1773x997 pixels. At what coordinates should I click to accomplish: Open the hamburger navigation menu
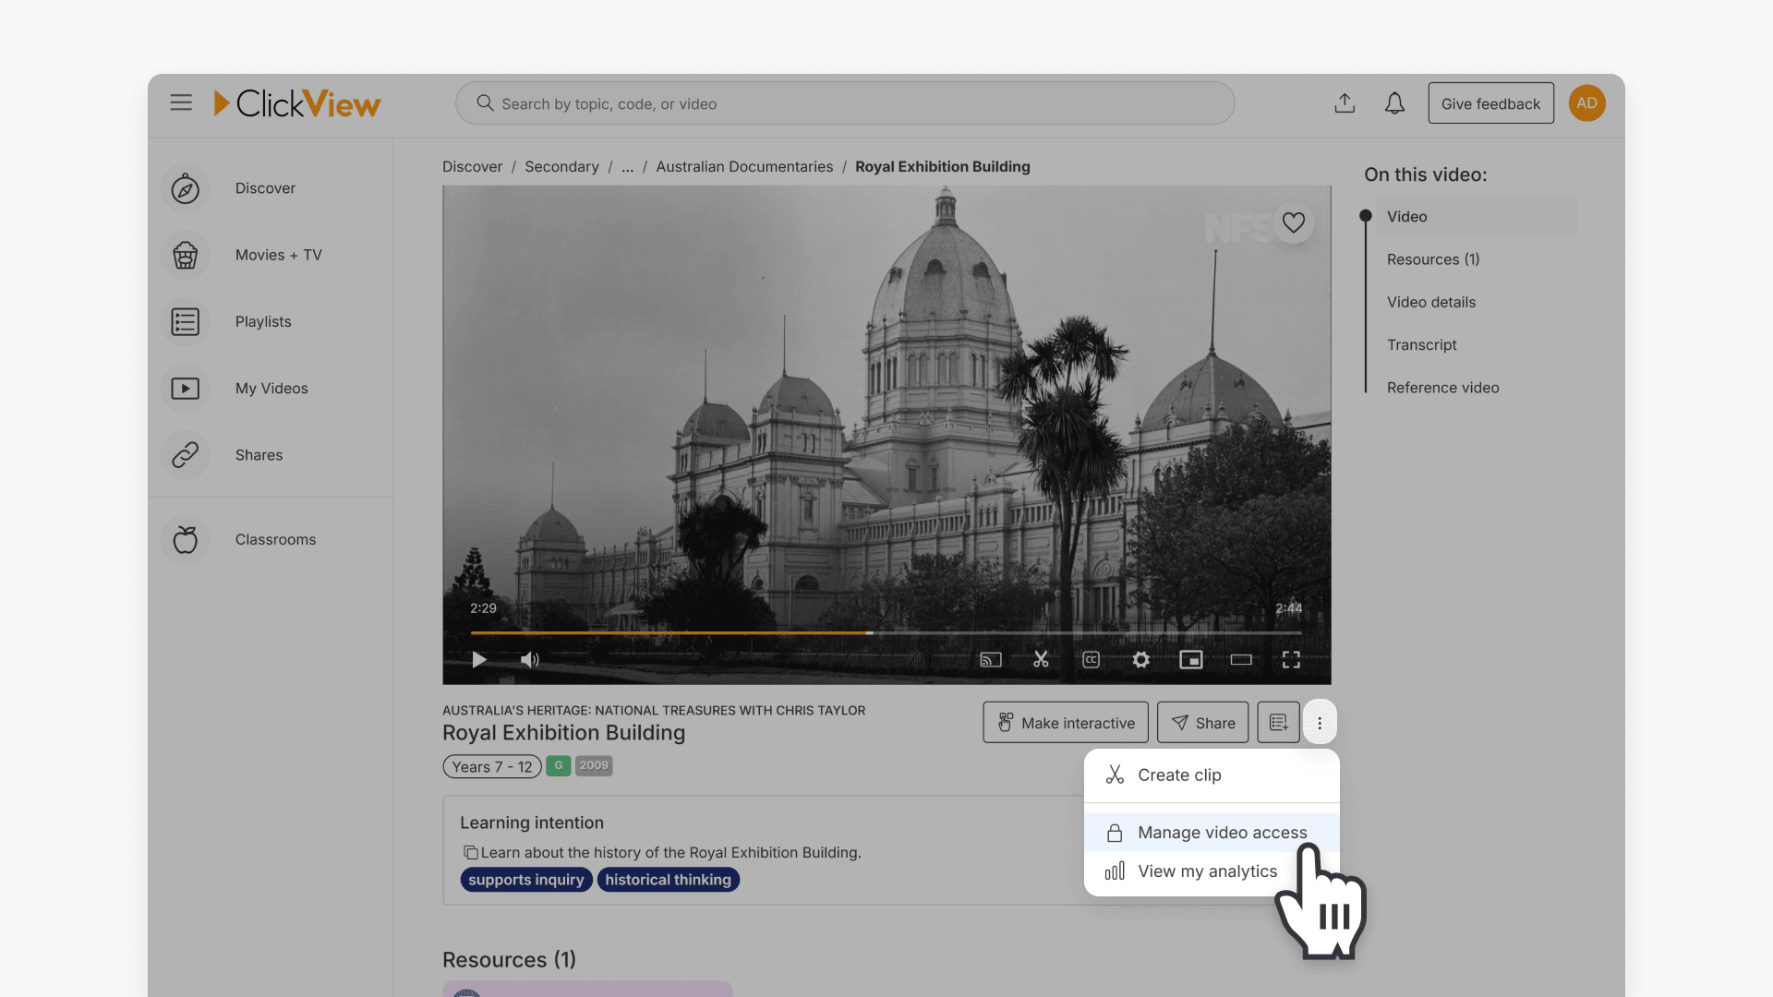pyautogui.click(x=181, y=102)
